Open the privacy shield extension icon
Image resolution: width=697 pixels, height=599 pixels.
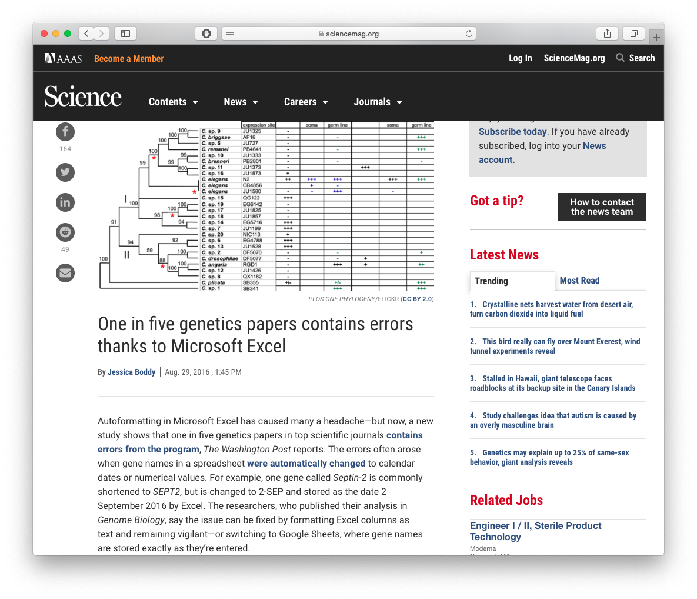point(206,34)
